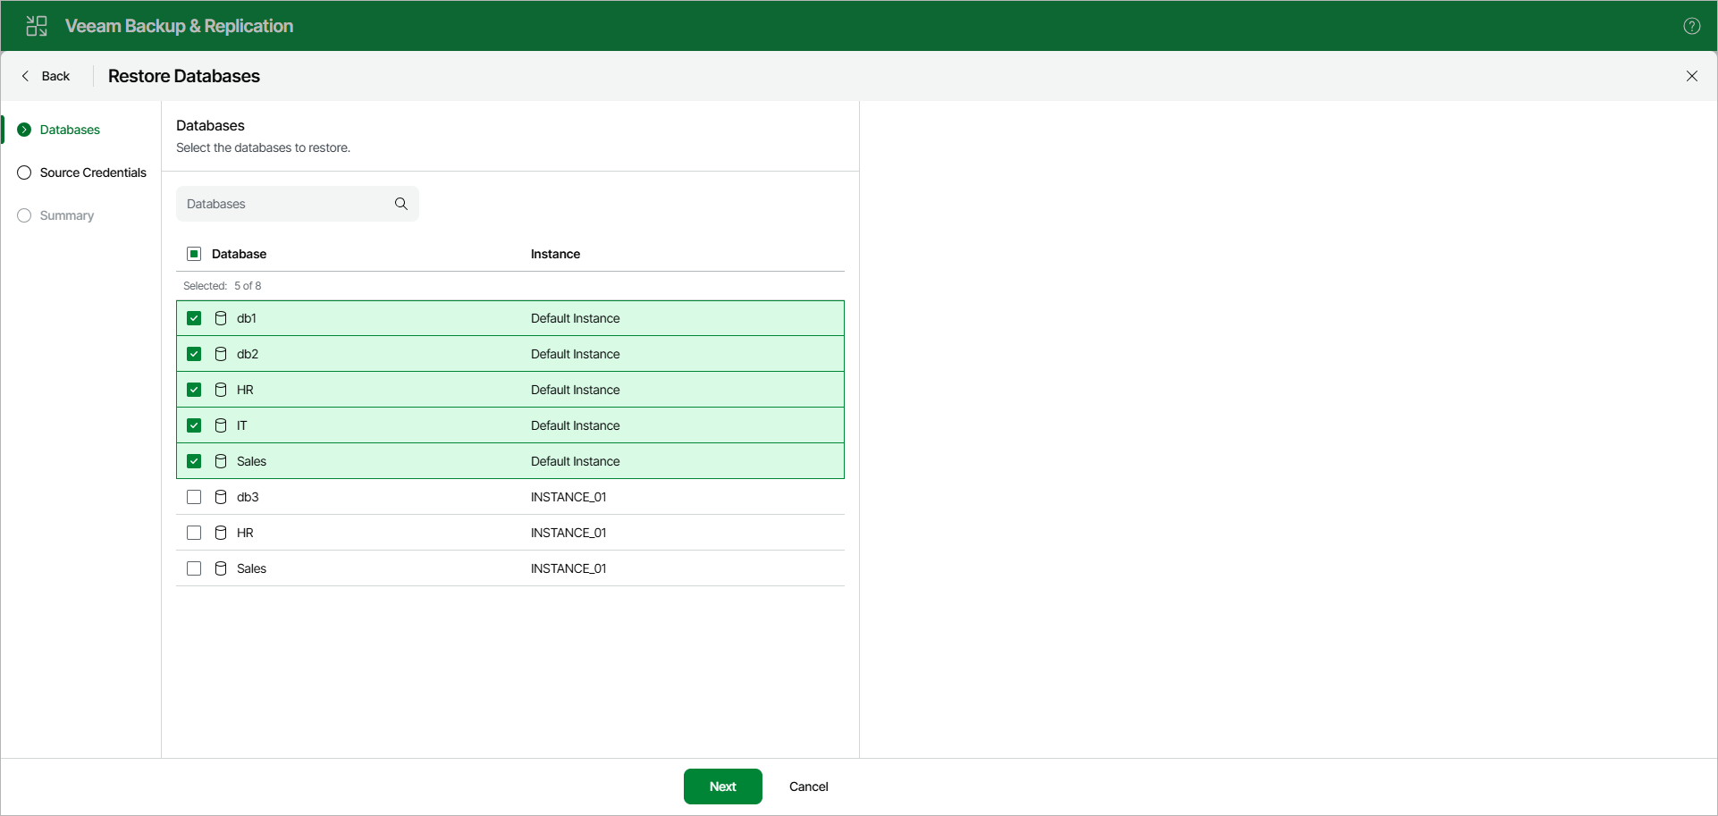Image resolution: width=1718 pixels, height=816 pixels.
Task: Click the db3 database cylinder icon
Action: 221,497
